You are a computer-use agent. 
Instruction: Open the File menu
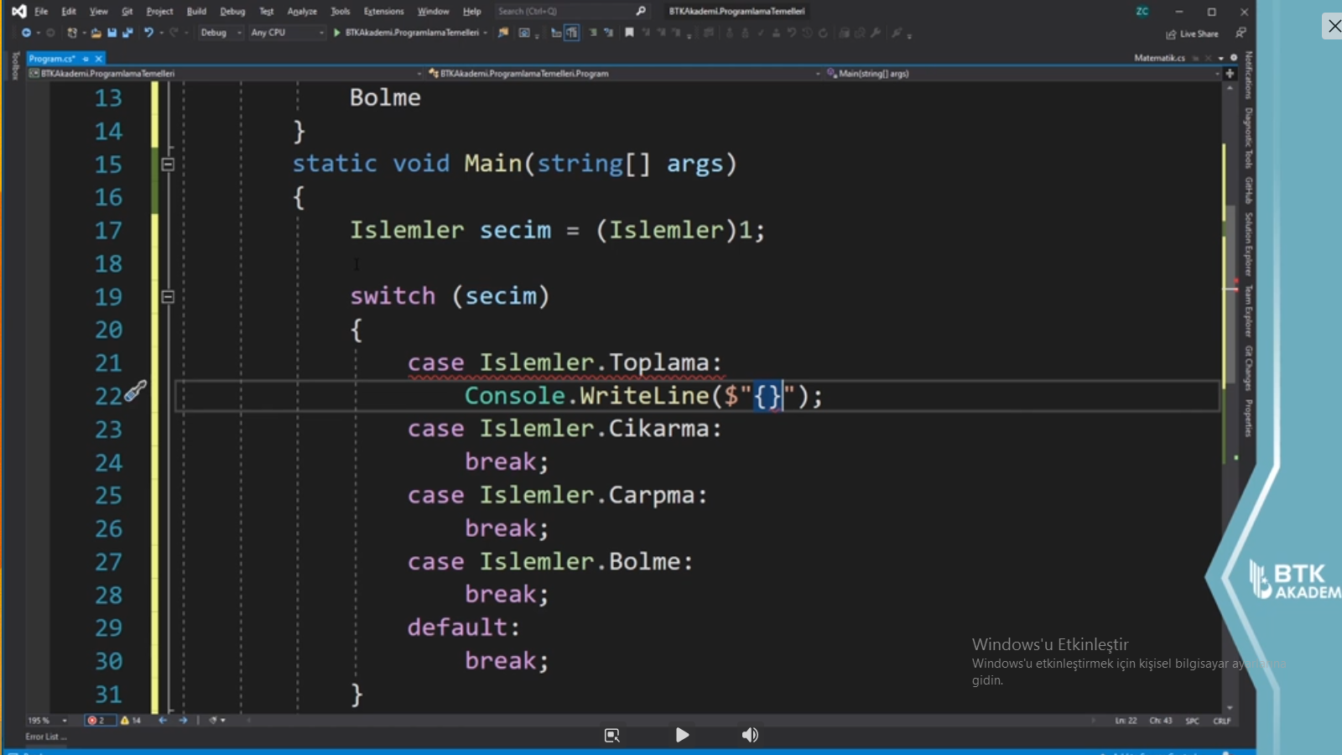41,11
